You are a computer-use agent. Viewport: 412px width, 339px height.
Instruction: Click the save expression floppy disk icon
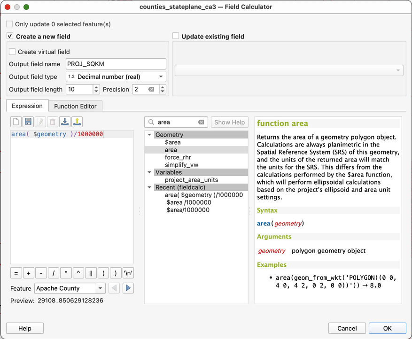[28, 122]
